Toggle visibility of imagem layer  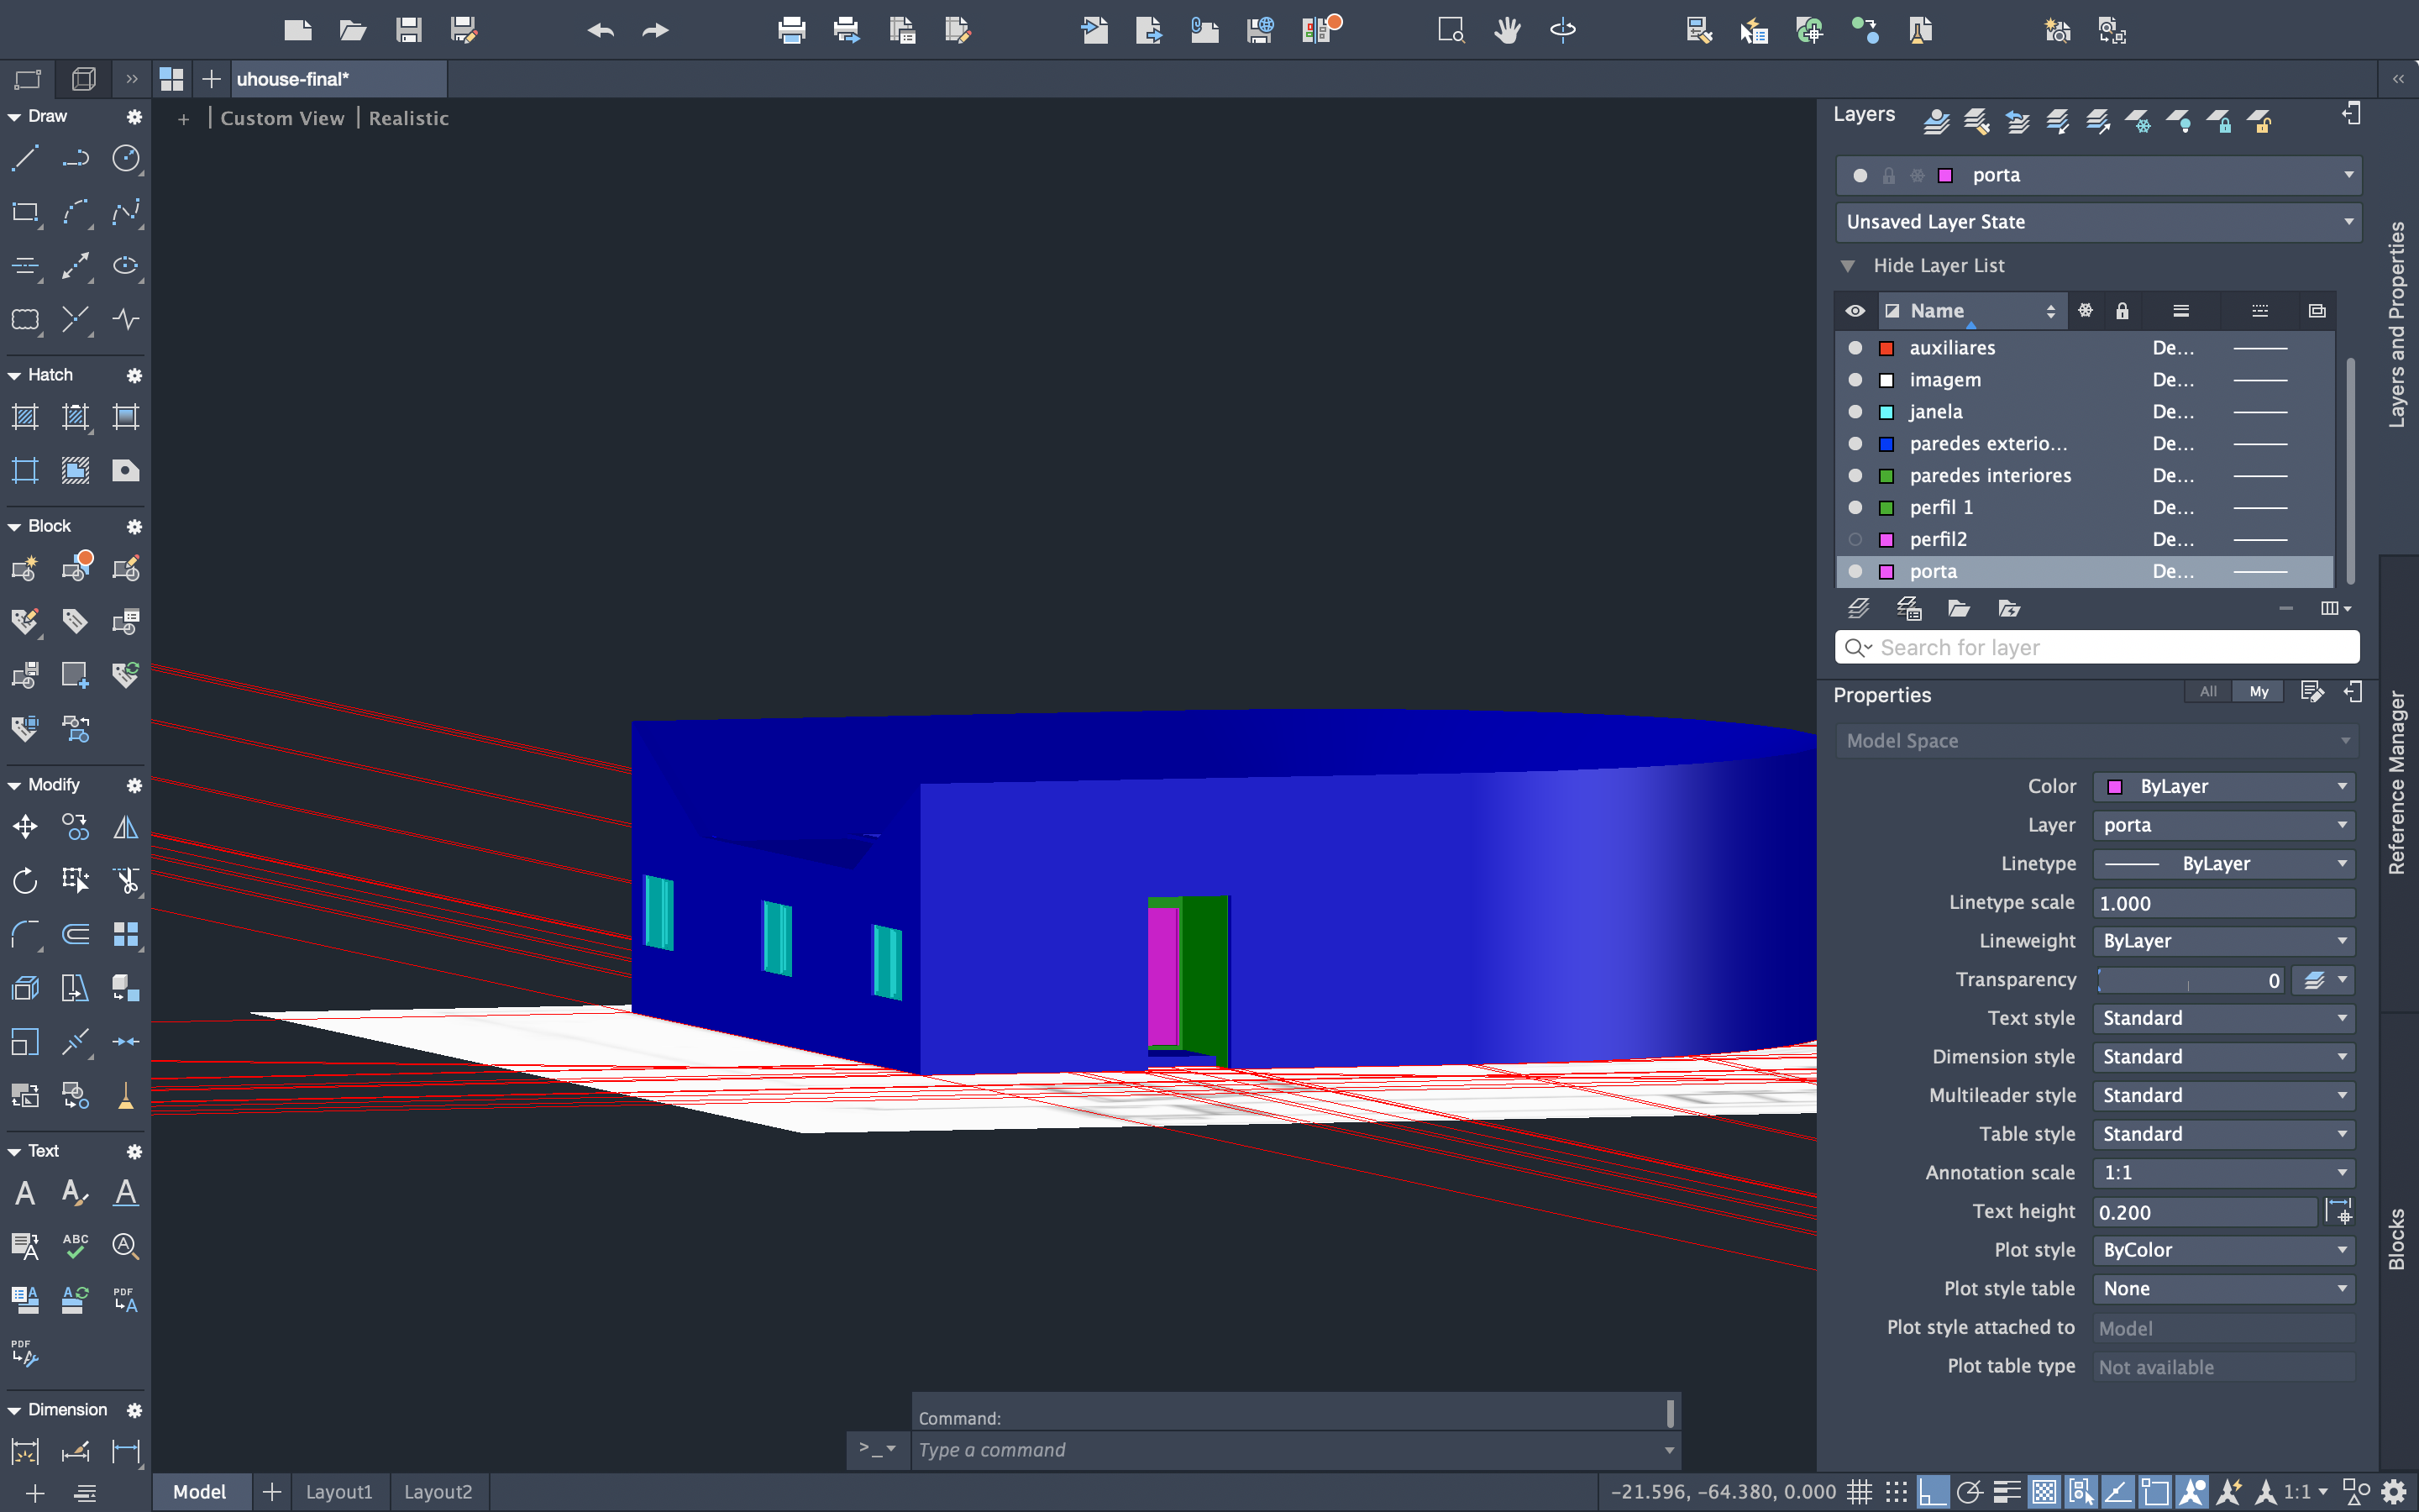click(x=1855, y=380)
